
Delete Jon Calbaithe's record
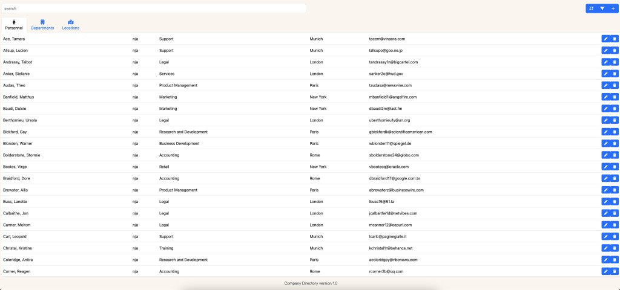pyautogui.click(x=615, y=213)
